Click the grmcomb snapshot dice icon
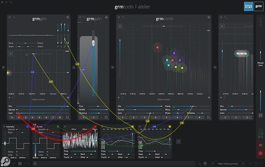Image resolution: width=265 pixels, height=167 pixels. point(209,118)
